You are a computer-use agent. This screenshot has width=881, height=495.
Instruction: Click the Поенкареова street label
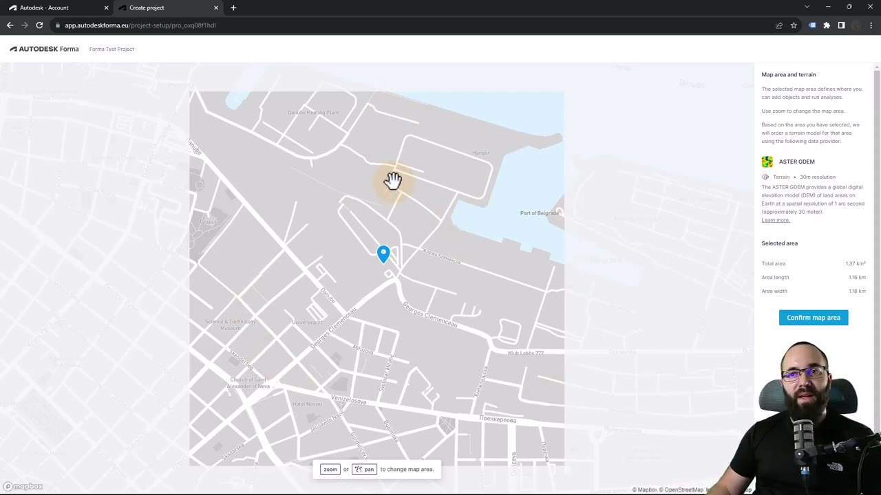(498, 419)
